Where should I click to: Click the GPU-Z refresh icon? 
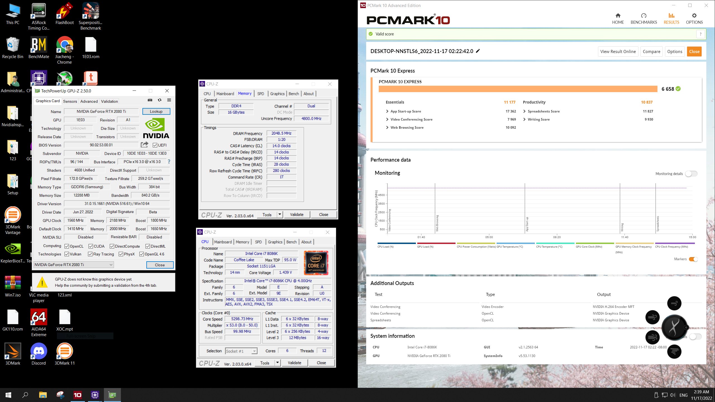point(159,100)
